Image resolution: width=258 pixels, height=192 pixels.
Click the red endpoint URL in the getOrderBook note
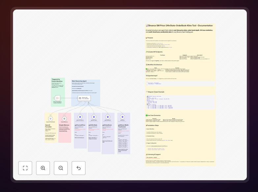click(108, 130)
